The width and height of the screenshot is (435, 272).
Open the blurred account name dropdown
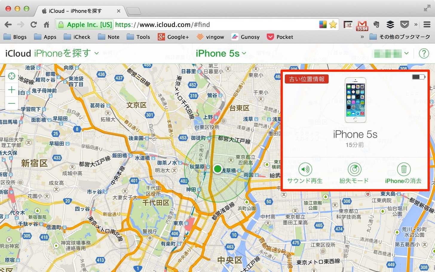coord(391,54)
